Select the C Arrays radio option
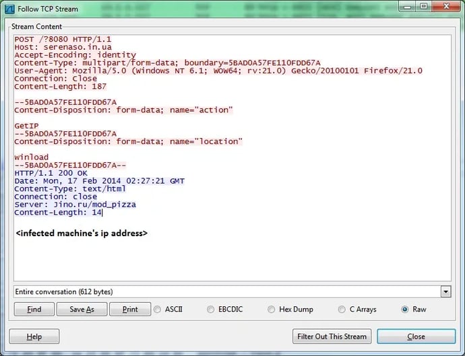The width and height of the screenshot is (465, 356). coord(342,310)
